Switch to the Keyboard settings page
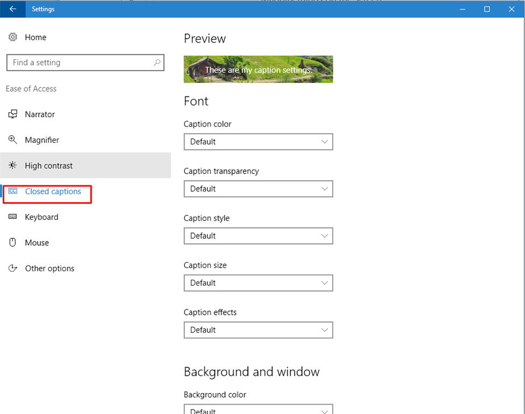 point(41,217)
